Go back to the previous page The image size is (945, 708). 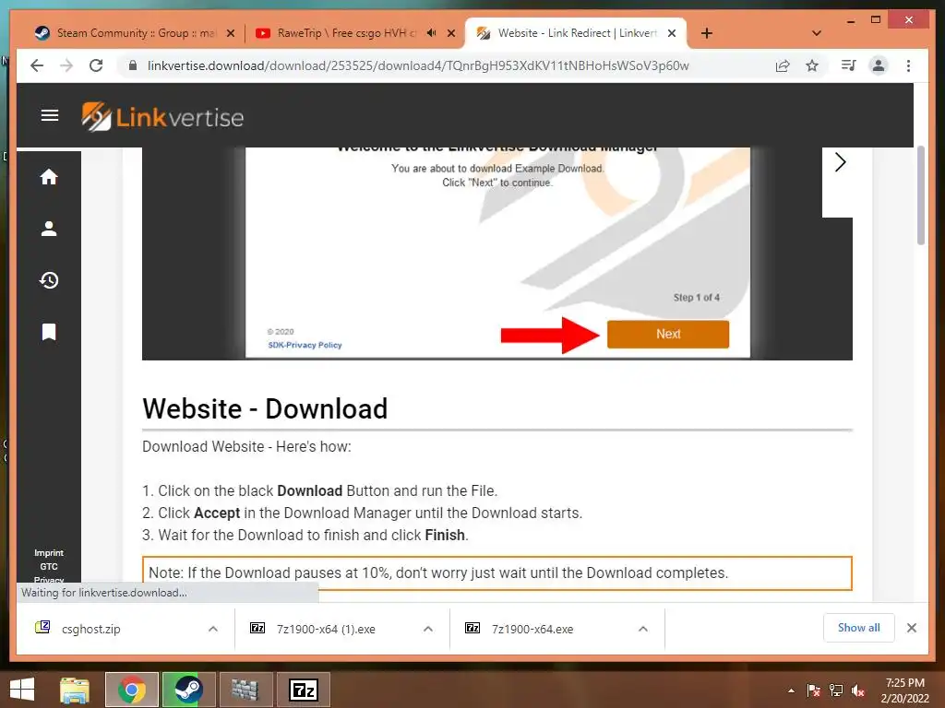point(37,65)
